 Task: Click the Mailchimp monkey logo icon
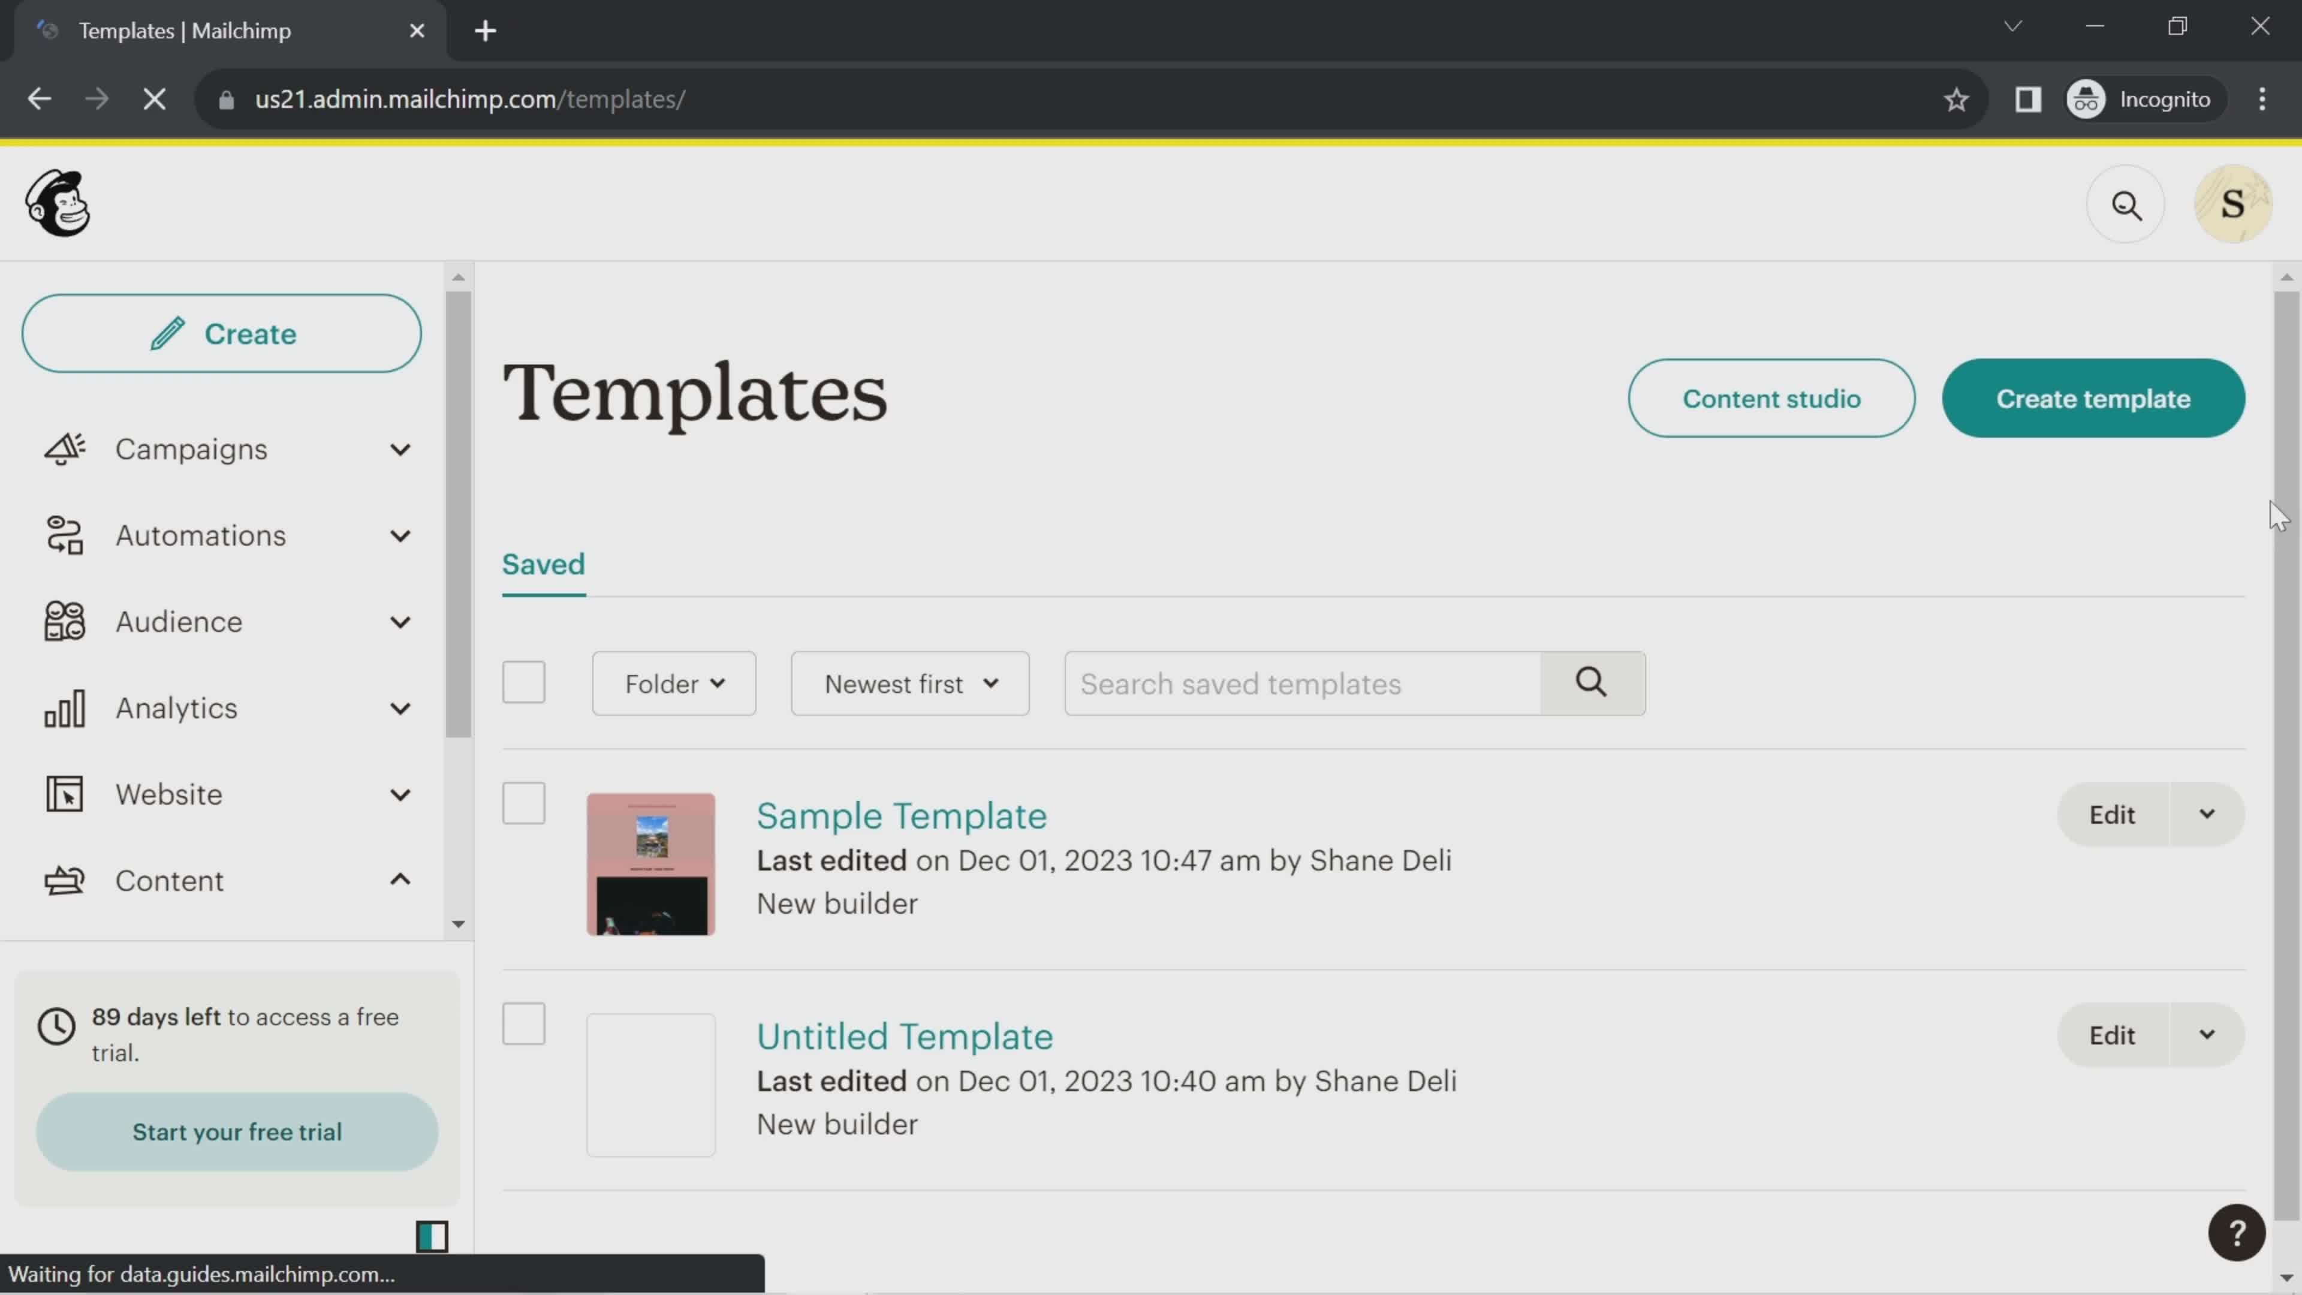coord(57,203)
